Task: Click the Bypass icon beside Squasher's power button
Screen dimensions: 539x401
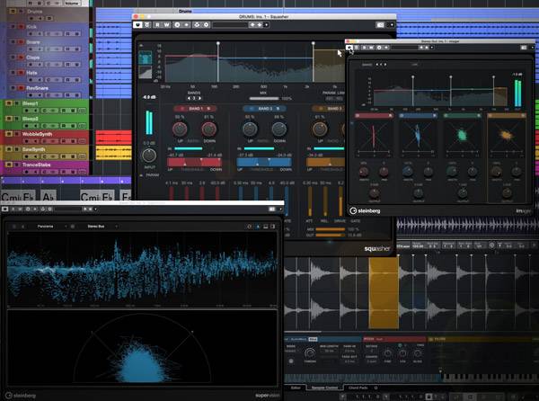Action: coord(147,25)
